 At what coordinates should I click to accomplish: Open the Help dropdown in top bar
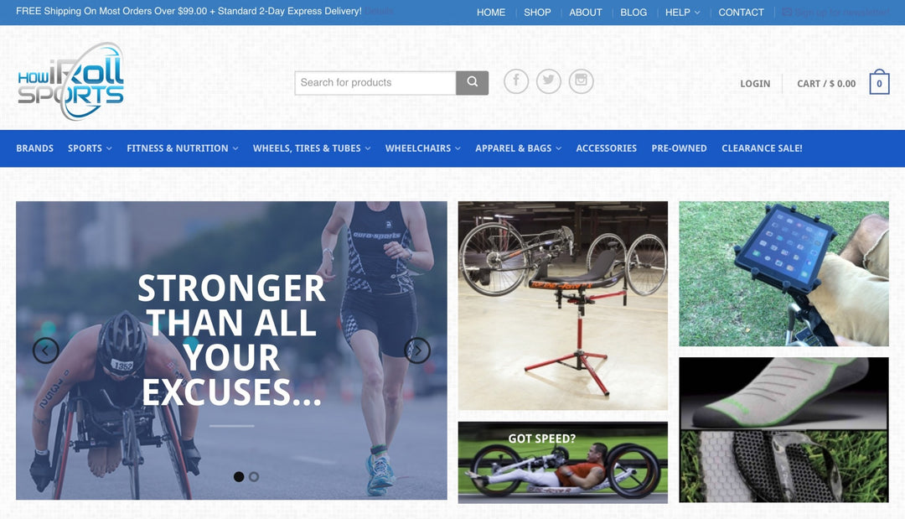(x=682, y=12)
